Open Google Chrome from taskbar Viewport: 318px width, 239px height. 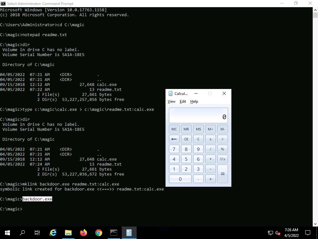(x=98, y=232)
